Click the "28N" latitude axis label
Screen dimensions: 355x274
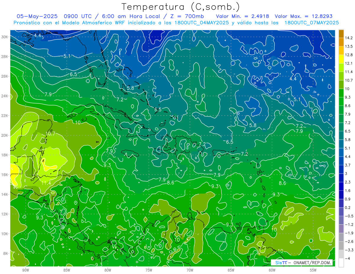click(x=4, y=56)
